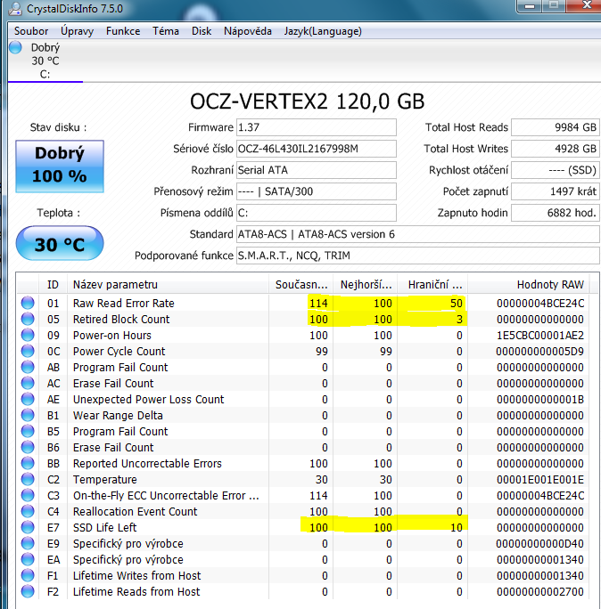Screen dimensions: 601x609
Task: Open the Funkce menu
Action: pyautogui.click(x=123, y=31)
